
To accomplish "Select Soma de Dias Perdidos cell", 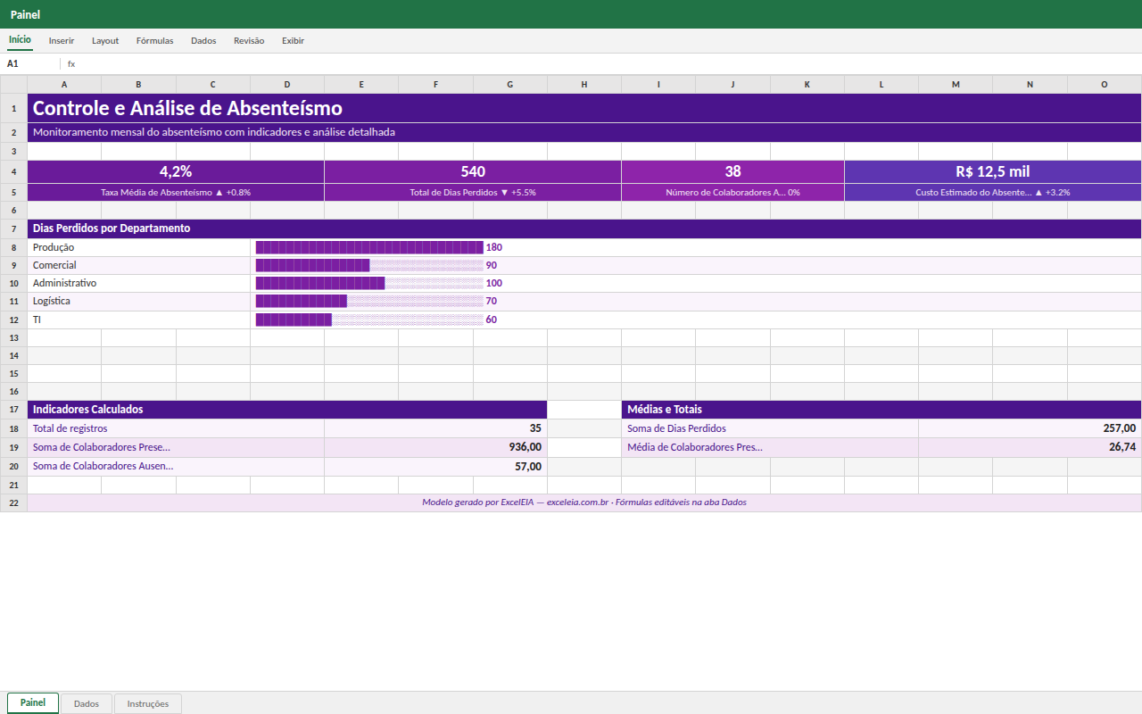I will coord(770,428).
